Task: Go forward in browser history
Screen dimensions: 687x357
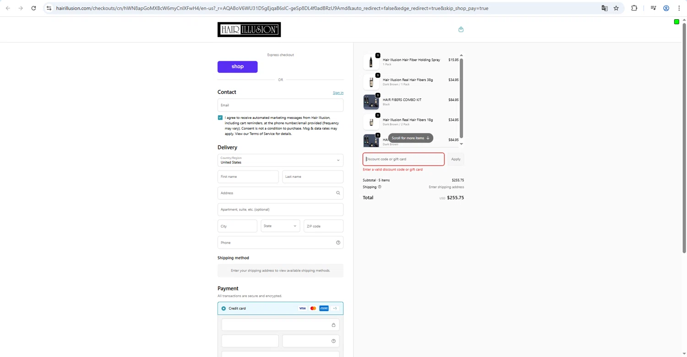Action: pos(21,8)
